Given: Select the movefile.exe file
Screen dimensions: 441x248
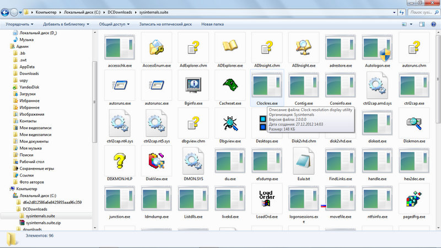Looking at the screenshot, I should [x=340, y=202].
